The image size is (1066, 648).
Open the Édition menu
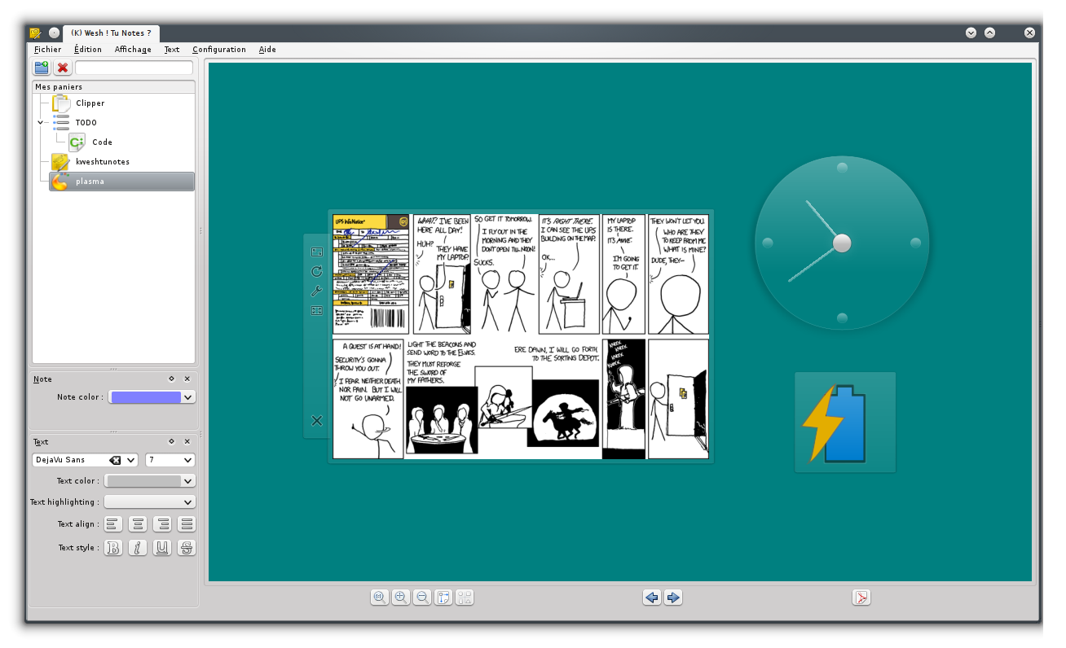(x=88, y=50)
